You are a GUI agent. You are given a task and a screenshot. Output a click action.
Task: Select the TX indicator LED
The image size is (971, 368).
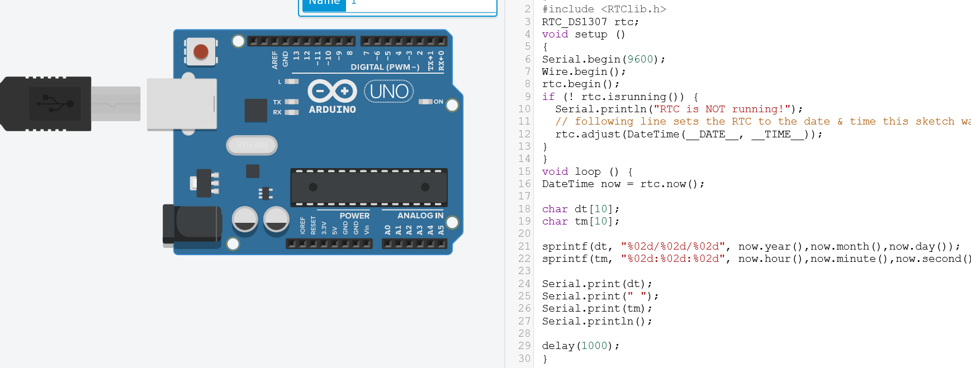point(292,102)
